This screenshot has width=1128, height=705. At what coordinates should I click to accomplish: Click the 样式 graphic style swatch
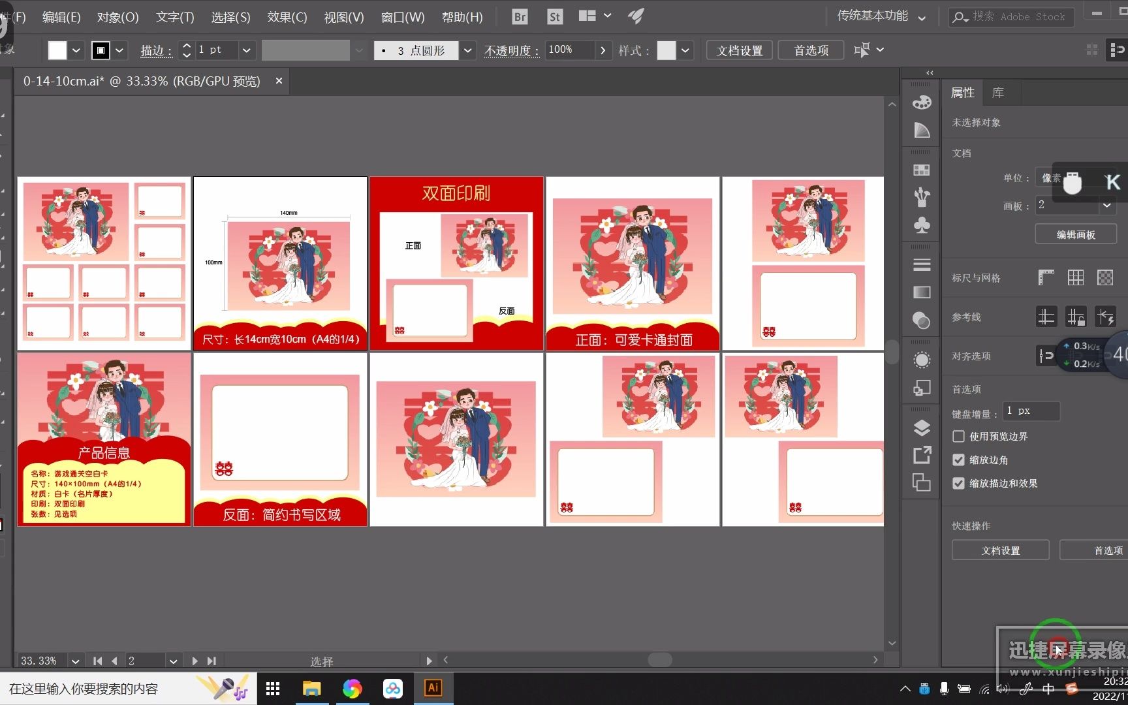click(666, 50)
